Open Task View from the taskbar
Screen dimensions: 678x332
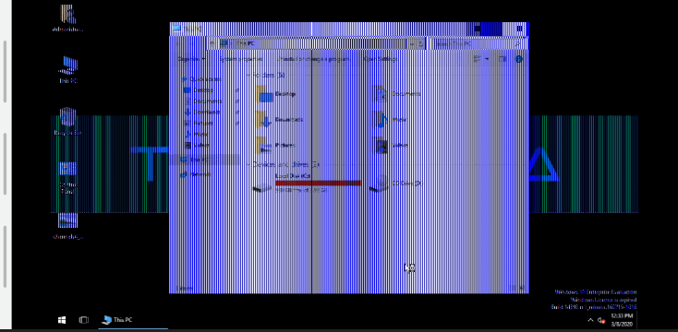pos(83,320)
